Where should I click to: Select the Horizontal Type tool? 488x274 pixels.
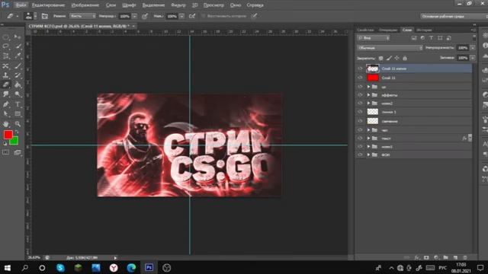pyautogui.click(x=18, y=104)
